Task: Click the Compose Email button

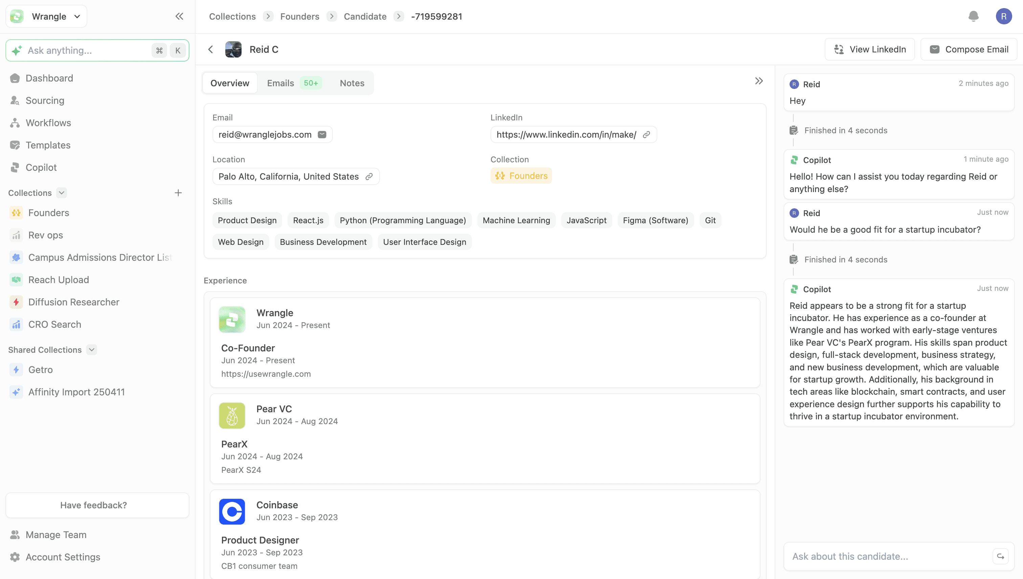Action: point(969,49)
